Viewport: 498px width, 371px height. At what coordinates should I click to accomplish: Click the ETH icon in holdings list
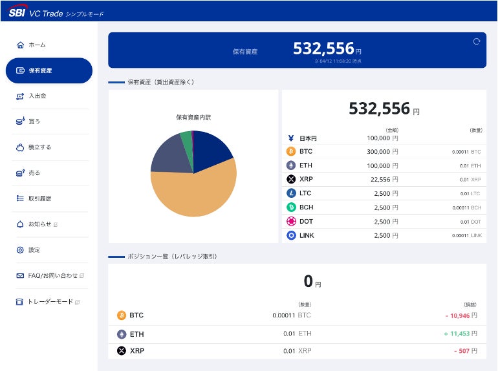click(291, 165)
